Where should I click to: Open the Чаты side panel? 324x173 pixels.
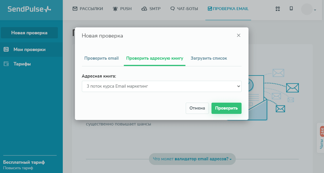click(x=321, y=137)
